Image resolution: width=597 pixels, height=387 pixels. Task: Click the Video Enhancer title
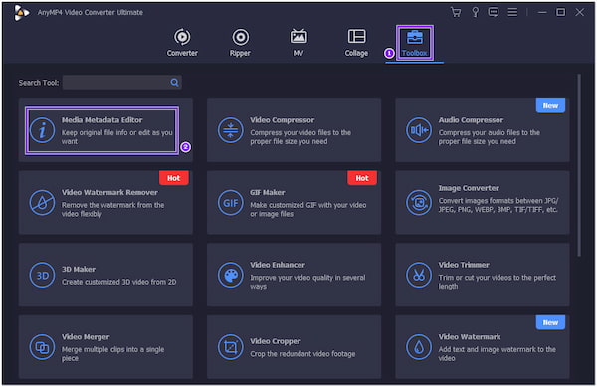point(278,265)
